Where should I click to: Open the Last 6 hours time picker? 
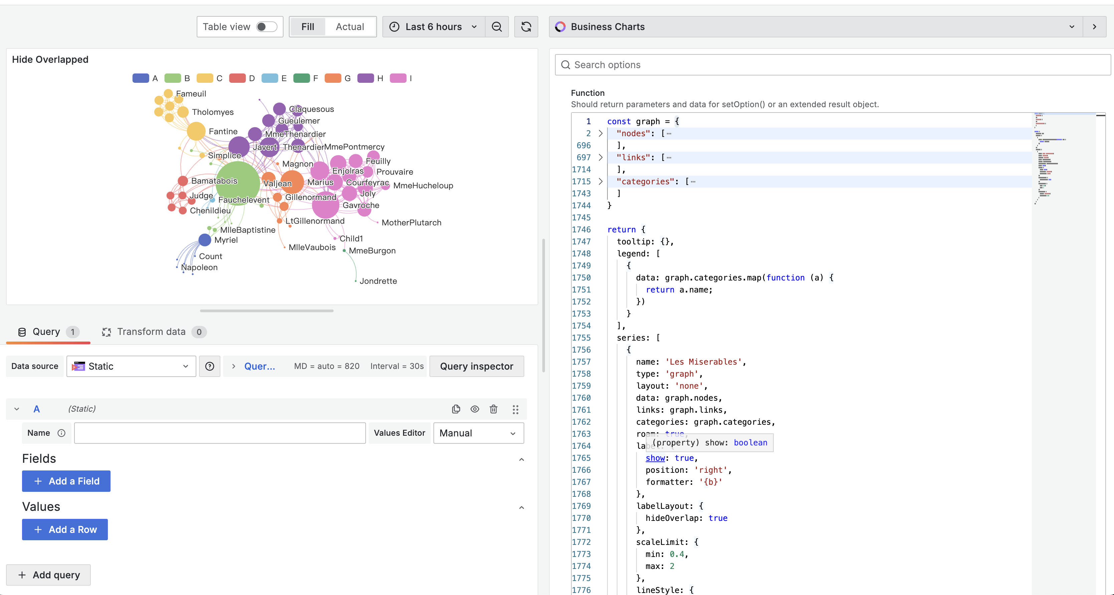click(434, 27)
